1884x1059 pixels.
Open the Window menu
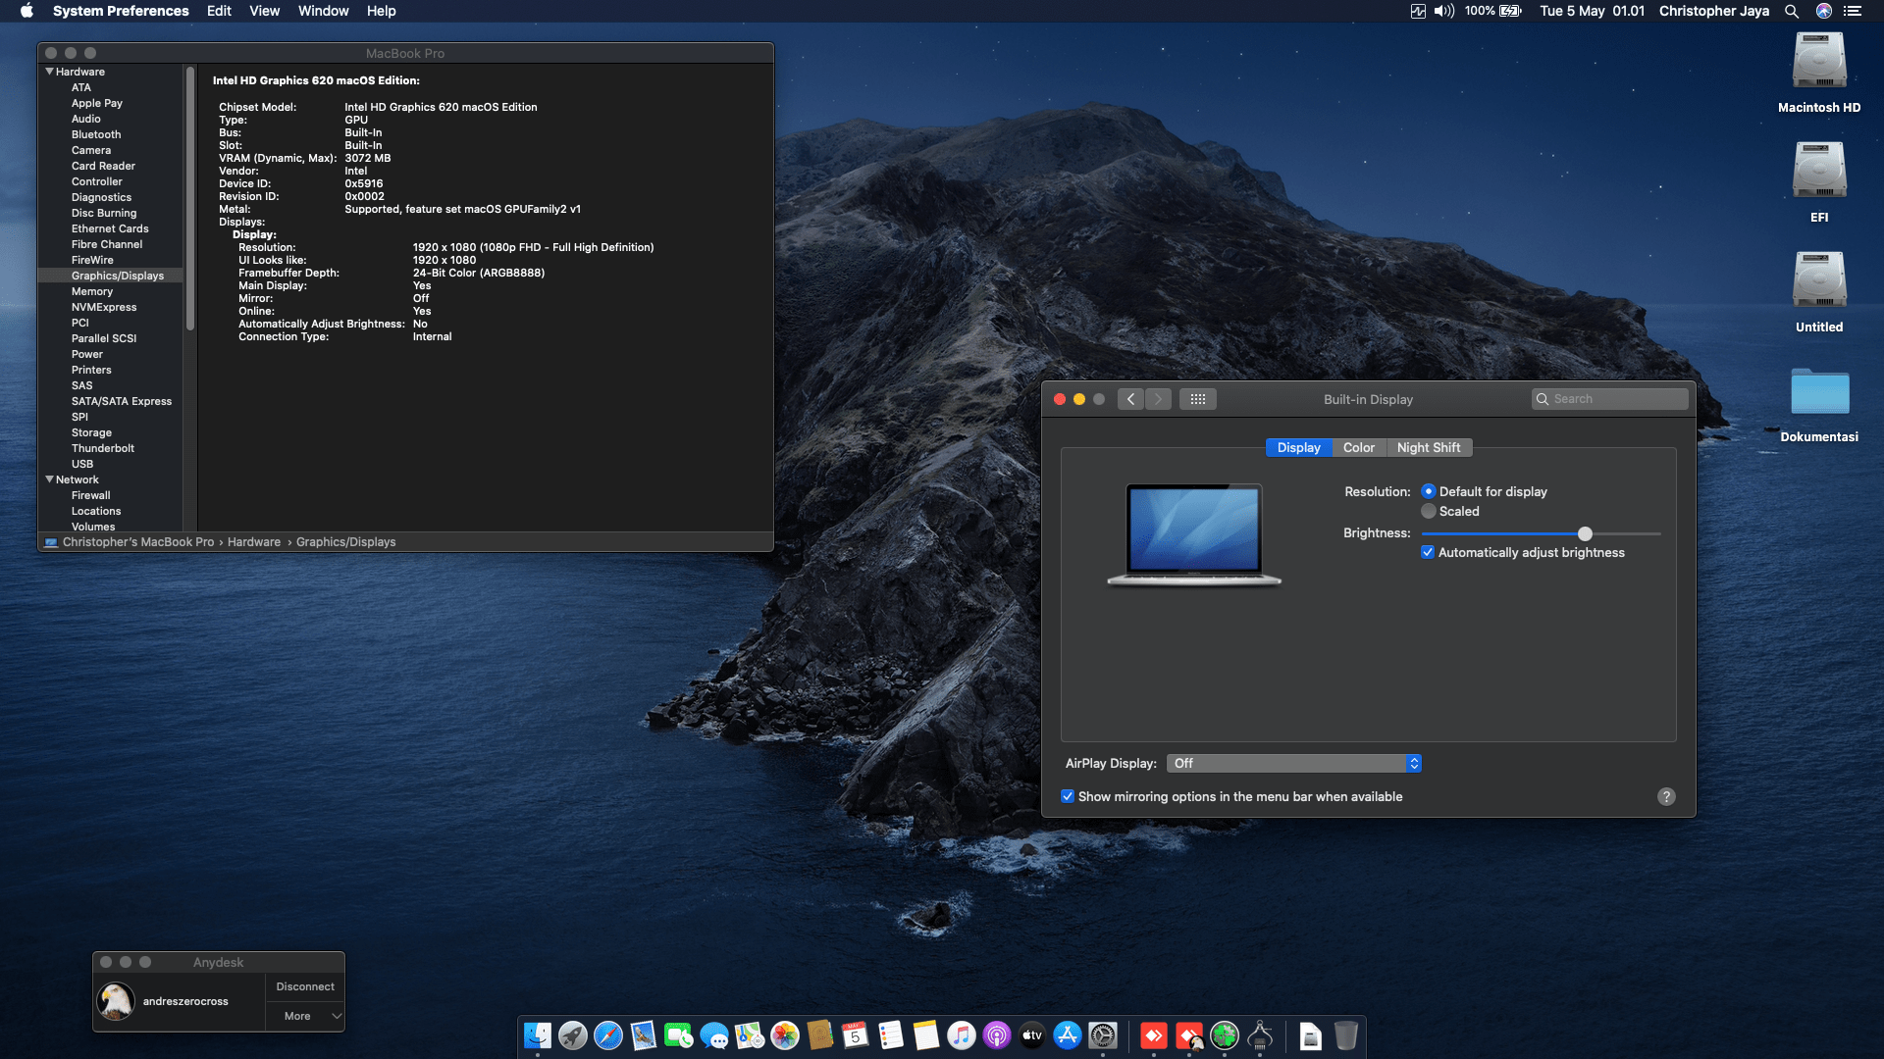[x=323, y=11]
